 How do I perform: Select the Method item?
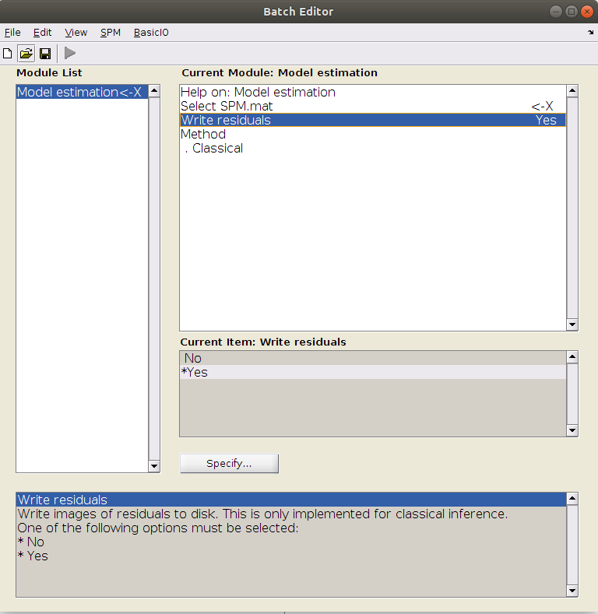click(x=373, y=135)
